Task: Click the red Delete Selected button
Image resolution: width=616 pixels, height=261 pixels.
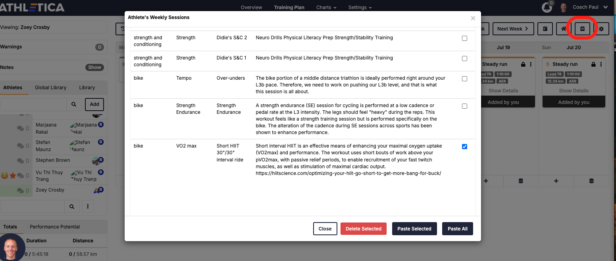Action: click(x=364, y=228)
